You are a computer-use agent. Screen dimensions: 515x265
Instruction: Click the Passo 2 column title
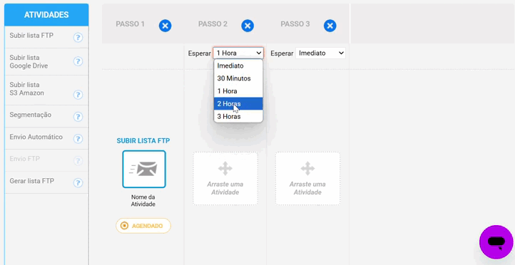(213, 24)
